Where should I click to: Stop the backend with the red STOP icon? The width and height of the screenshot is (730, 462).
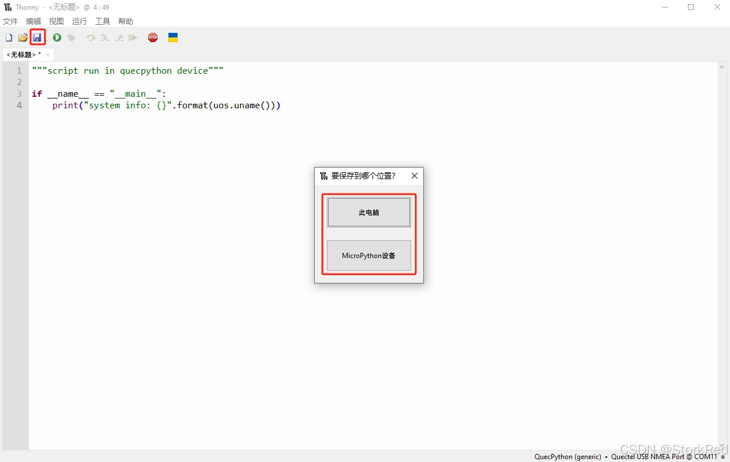point(153,37)
